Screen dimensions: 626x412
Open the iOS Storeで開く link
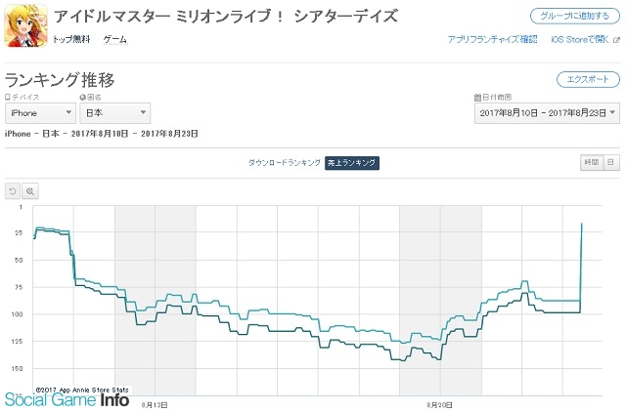coord(580,39)
